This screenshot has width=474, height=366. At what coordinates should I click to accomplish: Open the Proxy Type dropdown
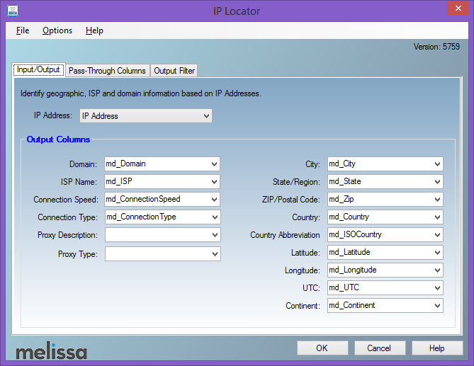(x=214, y=253)
